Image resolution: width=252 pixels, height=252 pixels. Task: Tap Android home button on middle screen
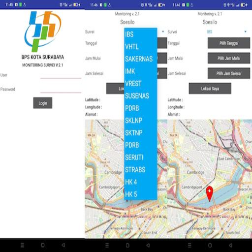coord(127,245)
